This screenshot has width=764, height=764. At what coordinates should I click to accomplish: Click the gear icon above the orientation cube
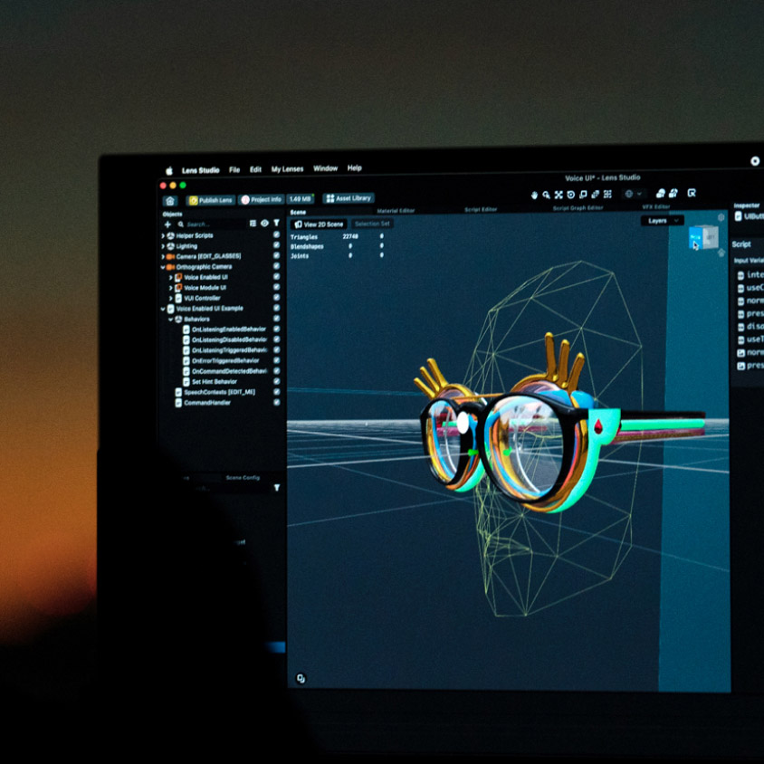click(x=721, y=217)
